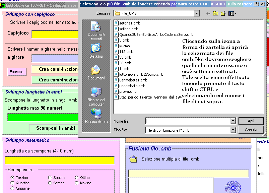Open Risorse di rete shortcut

(x=96, y=116)
